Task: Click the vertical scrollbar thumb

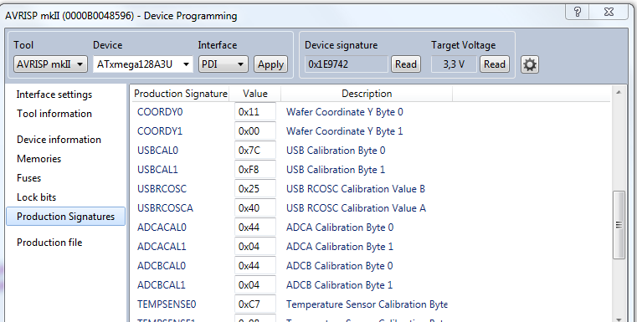Action: (x=619, y=224)
